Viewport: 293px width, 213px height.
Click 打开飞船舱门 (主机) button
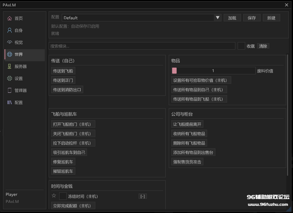pos(73,124)
